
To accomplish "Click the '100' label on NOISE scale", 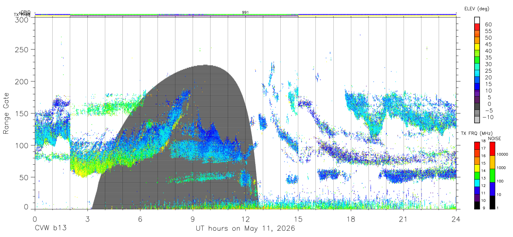I will tap(500, 181).
